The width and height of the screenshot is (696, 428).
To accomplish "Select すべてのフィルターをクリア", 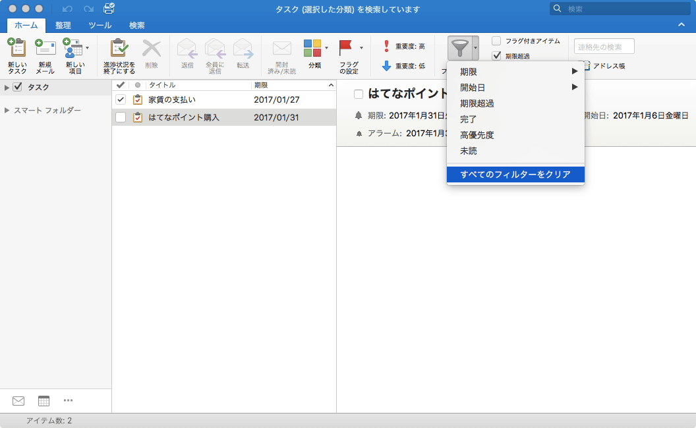I will [515, 174].
